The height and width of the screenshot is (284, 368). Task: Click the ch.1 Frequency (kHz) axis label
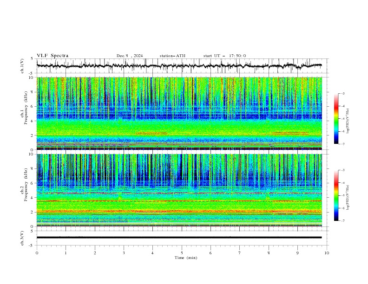[x=24, y=108]
